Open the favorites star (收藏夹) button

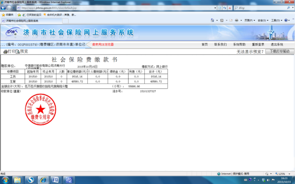(x=7, y=15)
